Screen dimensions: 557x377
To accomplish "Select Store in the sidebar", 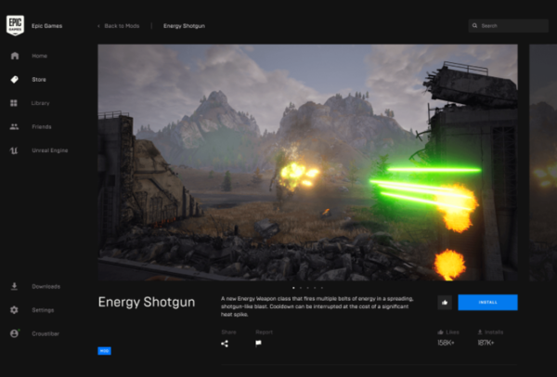I will pos(39,80).
